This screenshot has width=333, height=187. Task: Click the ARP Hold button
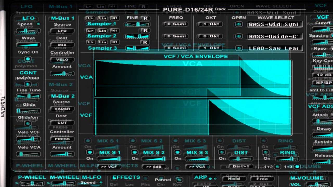(x=234, y=179)
